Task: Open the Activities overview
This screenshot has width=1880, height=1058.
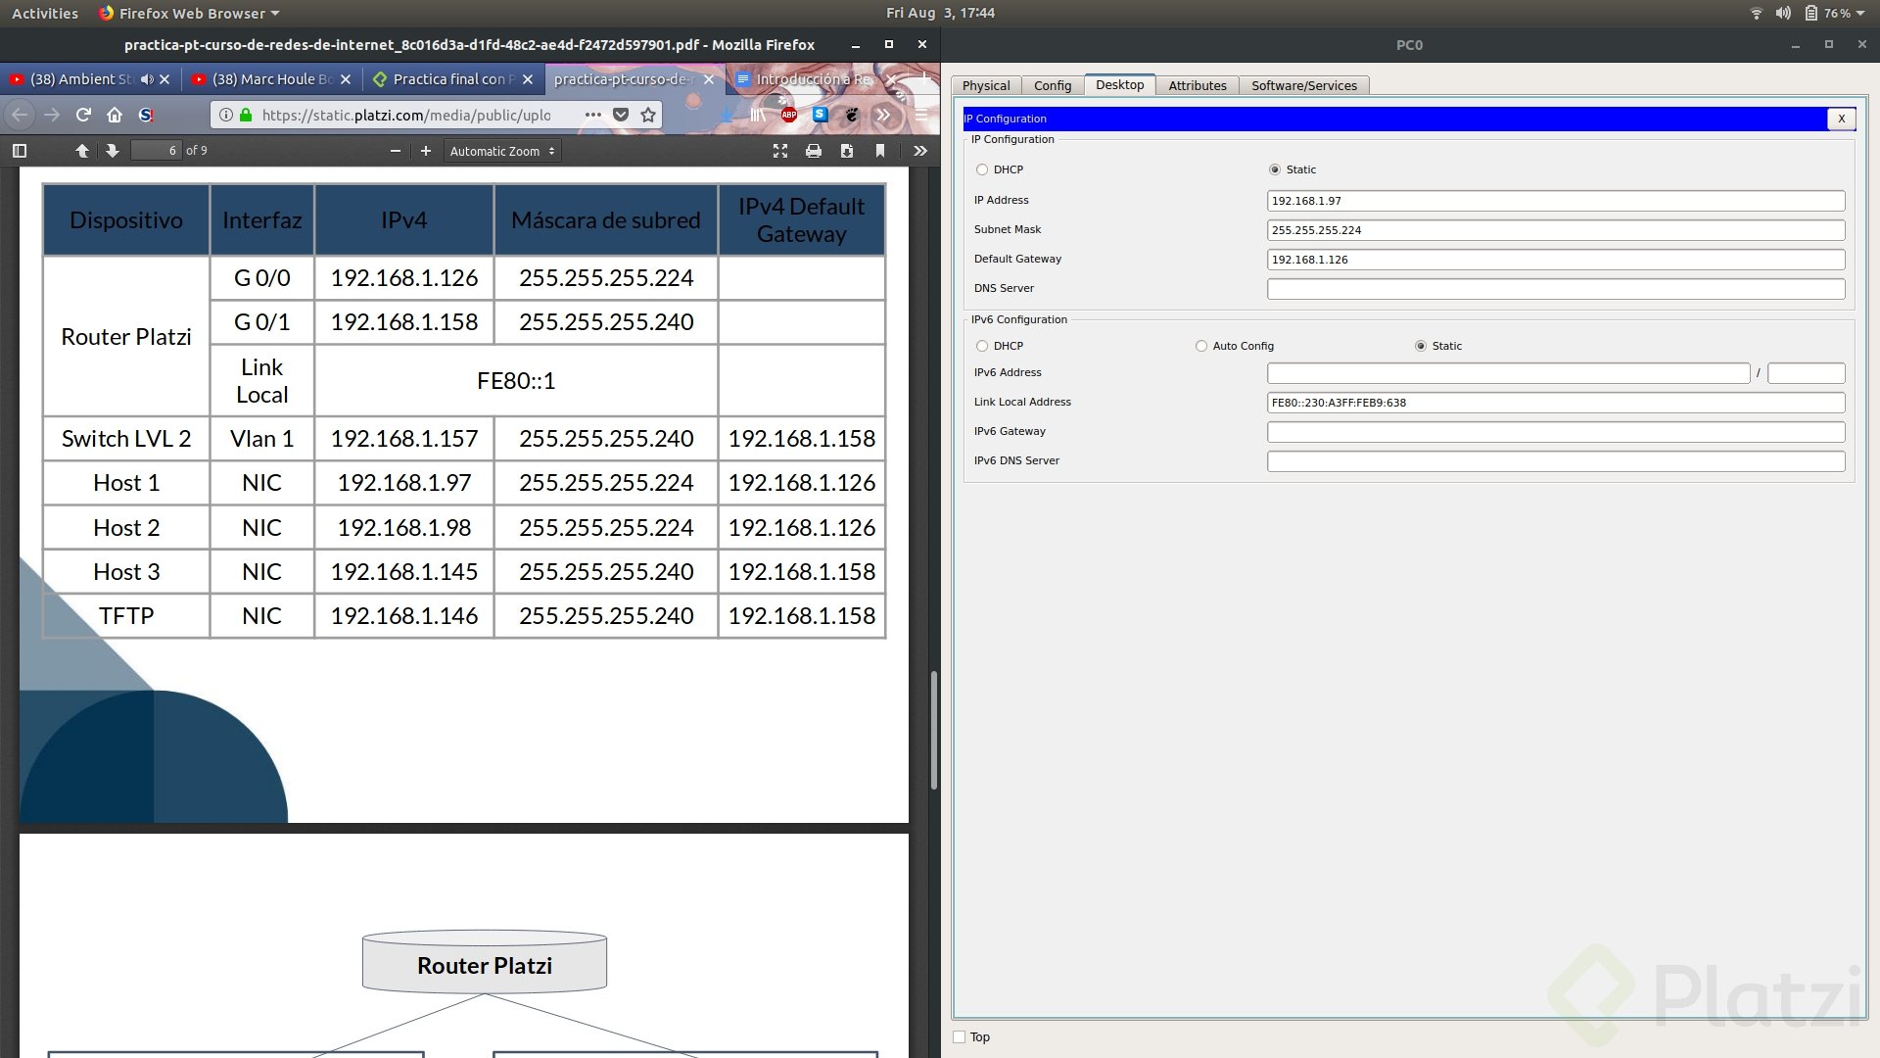Action: coord(45,13)
